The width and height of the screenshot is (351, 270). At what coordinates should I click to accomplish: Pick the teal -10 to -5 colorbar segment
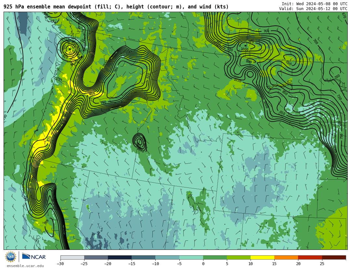[x=167, y=257]
